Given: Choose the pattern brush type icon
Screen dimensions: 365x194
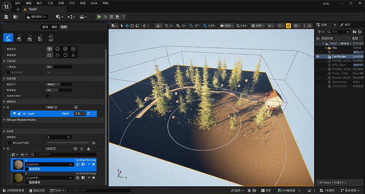Looking at the screenshot, I should [x=66, y=49].
